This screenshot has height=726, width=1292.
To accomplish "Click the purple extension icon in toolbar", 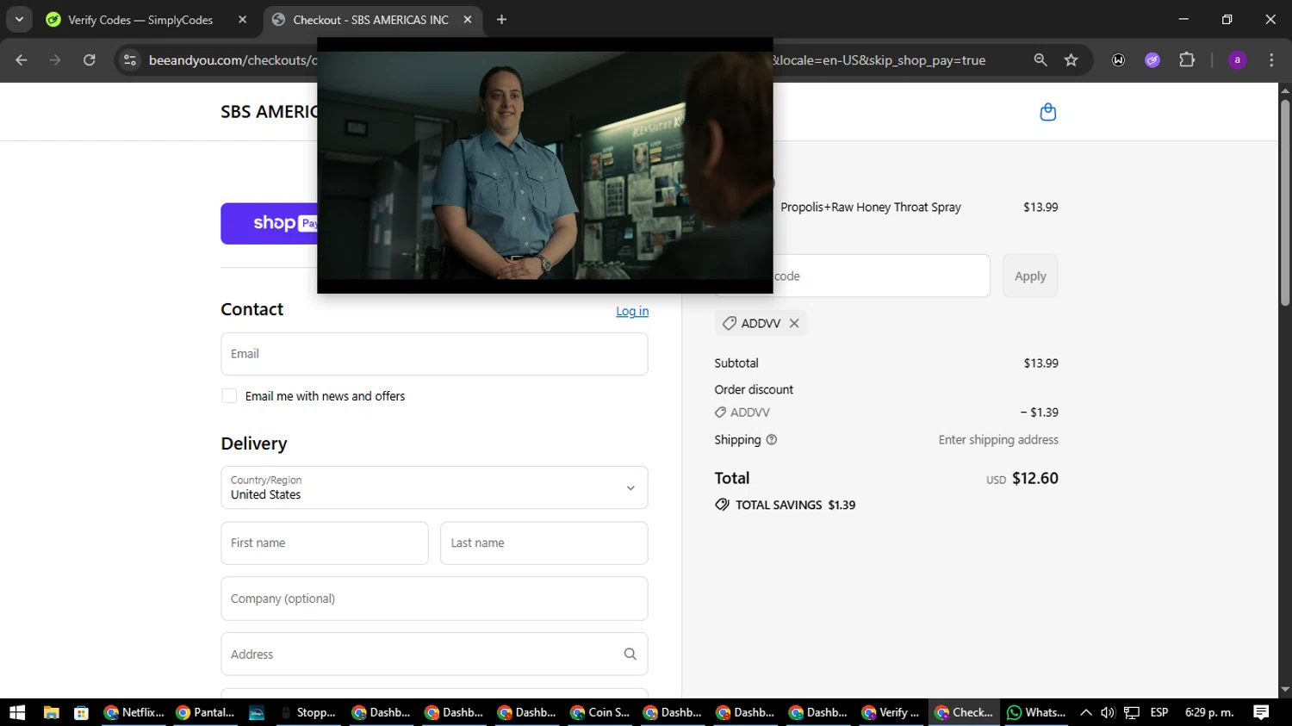I will (x=1152, y=60).
